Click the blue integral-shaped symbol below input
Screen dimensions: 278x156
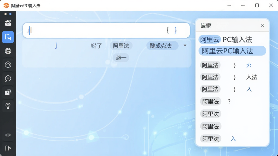point(56,45)
